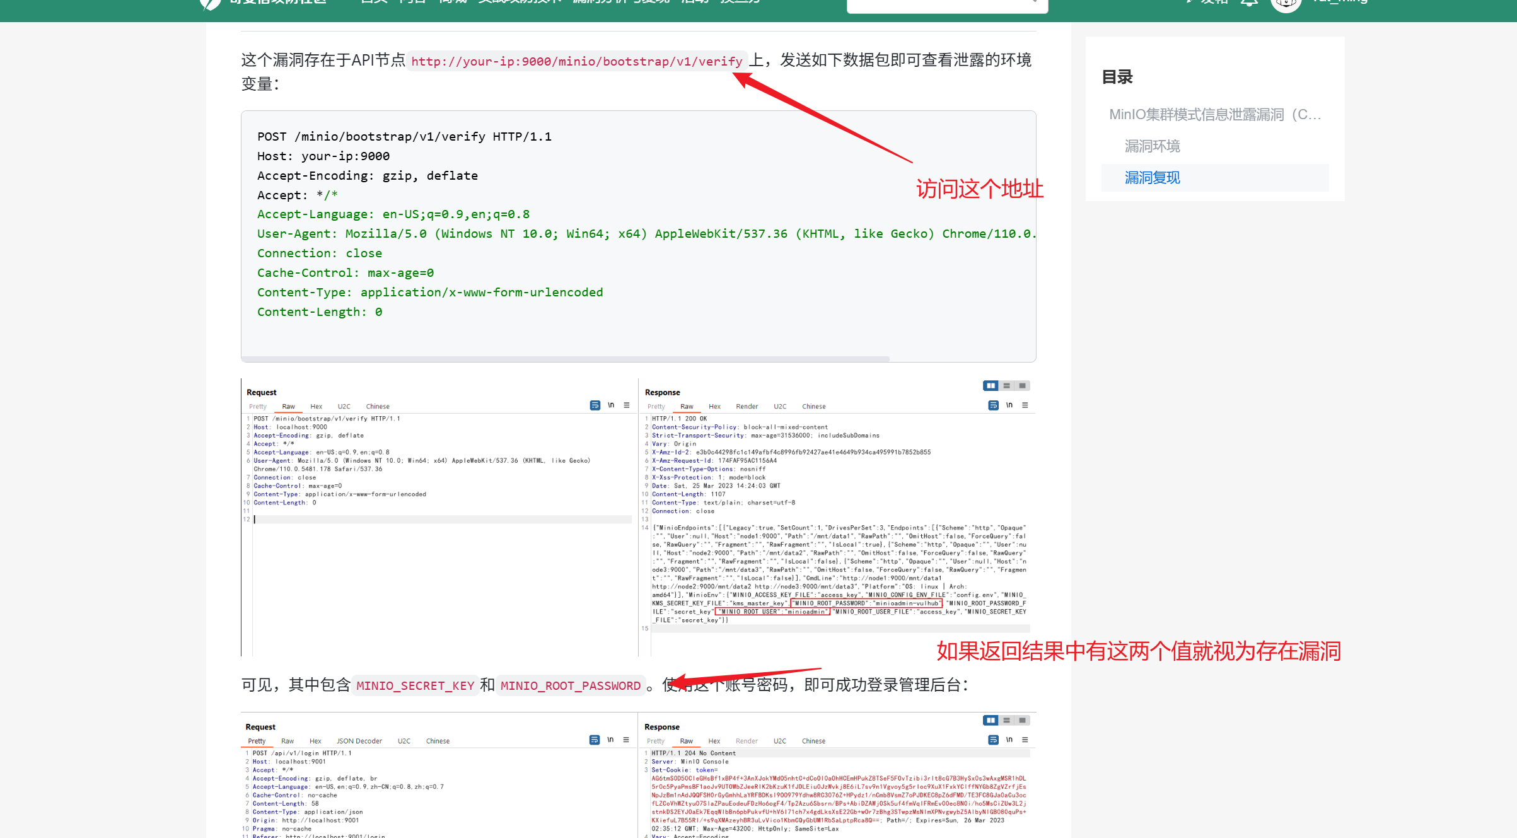Screen dimensions: 1517x838
Task: Switch side-by-side layout above login Response
Action: [x=991, y=720]
